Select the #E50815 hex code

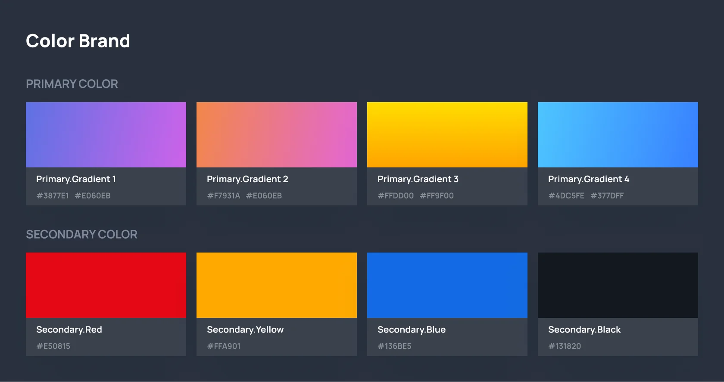(53, 346)
